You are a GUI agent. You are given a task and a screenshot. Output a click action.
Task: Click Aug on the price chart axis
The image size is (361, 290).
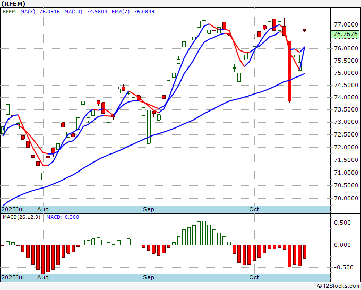click(x=43, y=209)
